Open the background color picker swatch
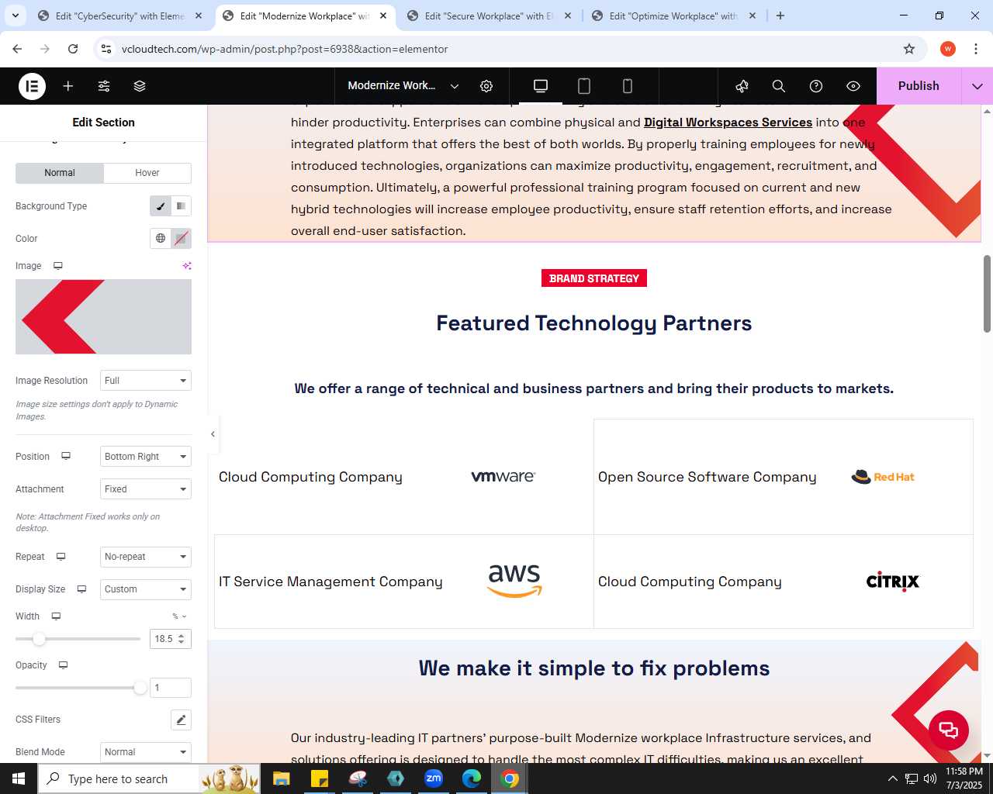The width and height of the screenshot is (993, 794). click(181, 239)
